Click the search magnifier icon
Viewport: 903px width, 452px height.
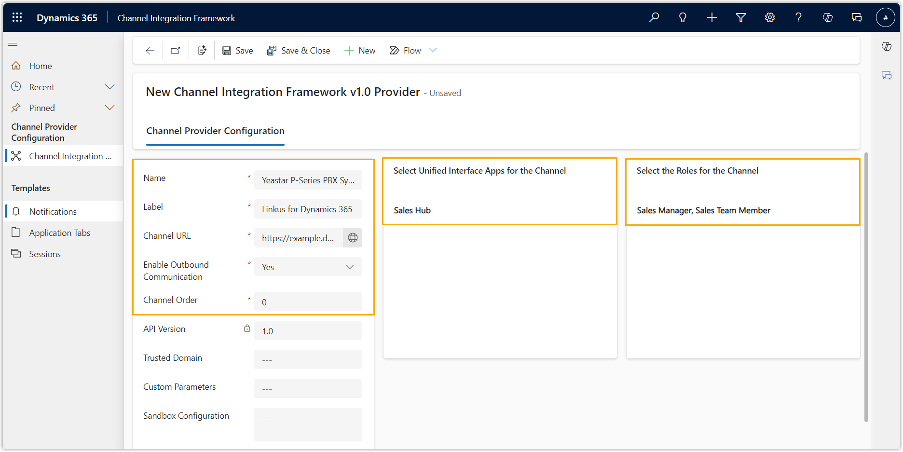[654, 18]
